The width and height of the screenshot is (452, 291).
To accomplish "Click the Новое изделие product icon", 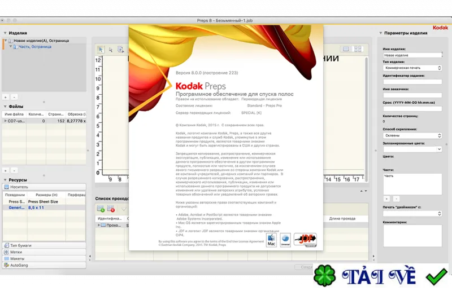I will click(x=11, y=41).
